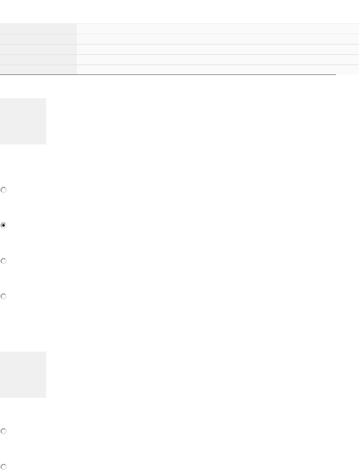Click the second row's wide value cell
Image resolution: width=359 pixels, height=472 pixels.
tap(218, 39)
